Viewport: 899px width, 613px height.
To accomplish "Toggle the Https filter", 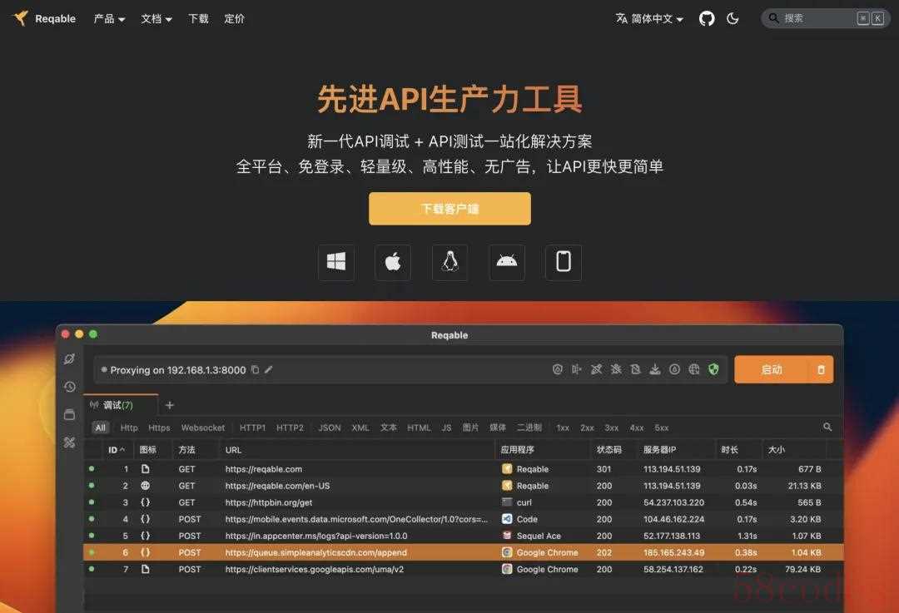I will pyautogui.click(x=159, y=428).
